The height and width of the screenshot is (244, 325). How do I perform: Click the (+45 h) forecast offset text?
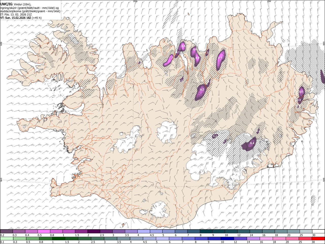click(x=37, y=18)
